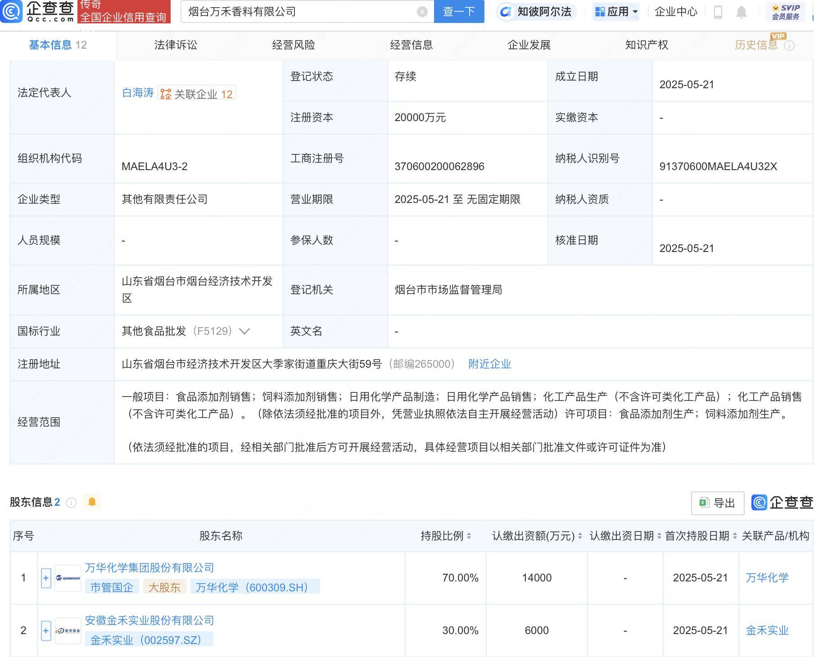Click the 6000 subscribed capital cell
The height and width of the screenshot is (657, 814).
pos(537,630)
